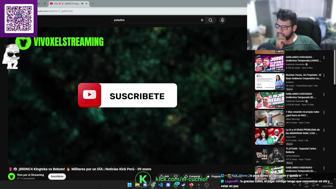Open 7 días creando mi propia nube thumbnail

point(270,118)
